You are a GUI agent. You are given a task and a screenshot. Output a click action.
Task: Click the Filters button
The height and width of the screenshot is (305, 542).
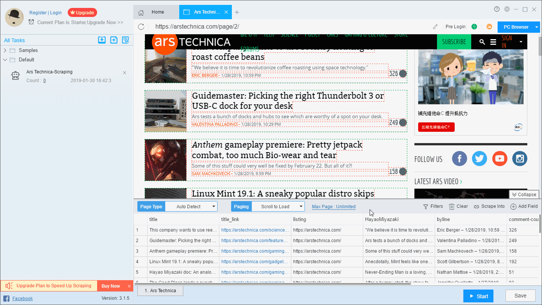(x=433, y=206)
